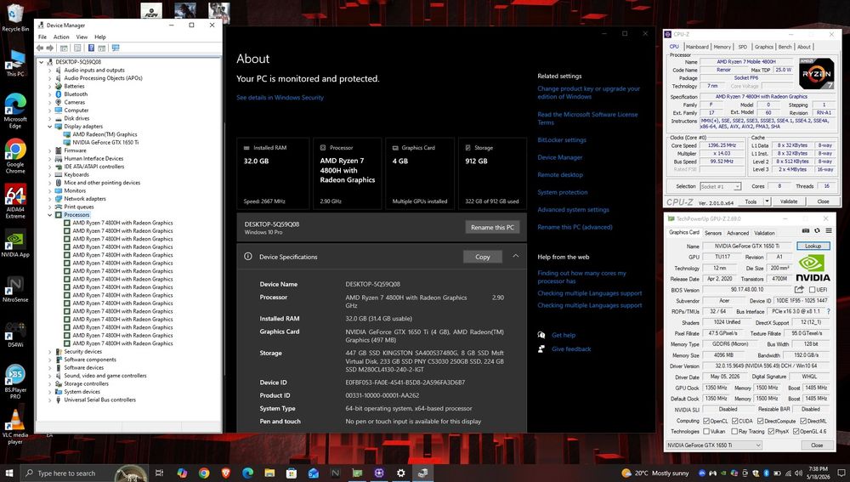The image size is (850, 482).
Task: Open the Action menu in Device Manager
Action: pyautogui.click(x=60, y=37)
